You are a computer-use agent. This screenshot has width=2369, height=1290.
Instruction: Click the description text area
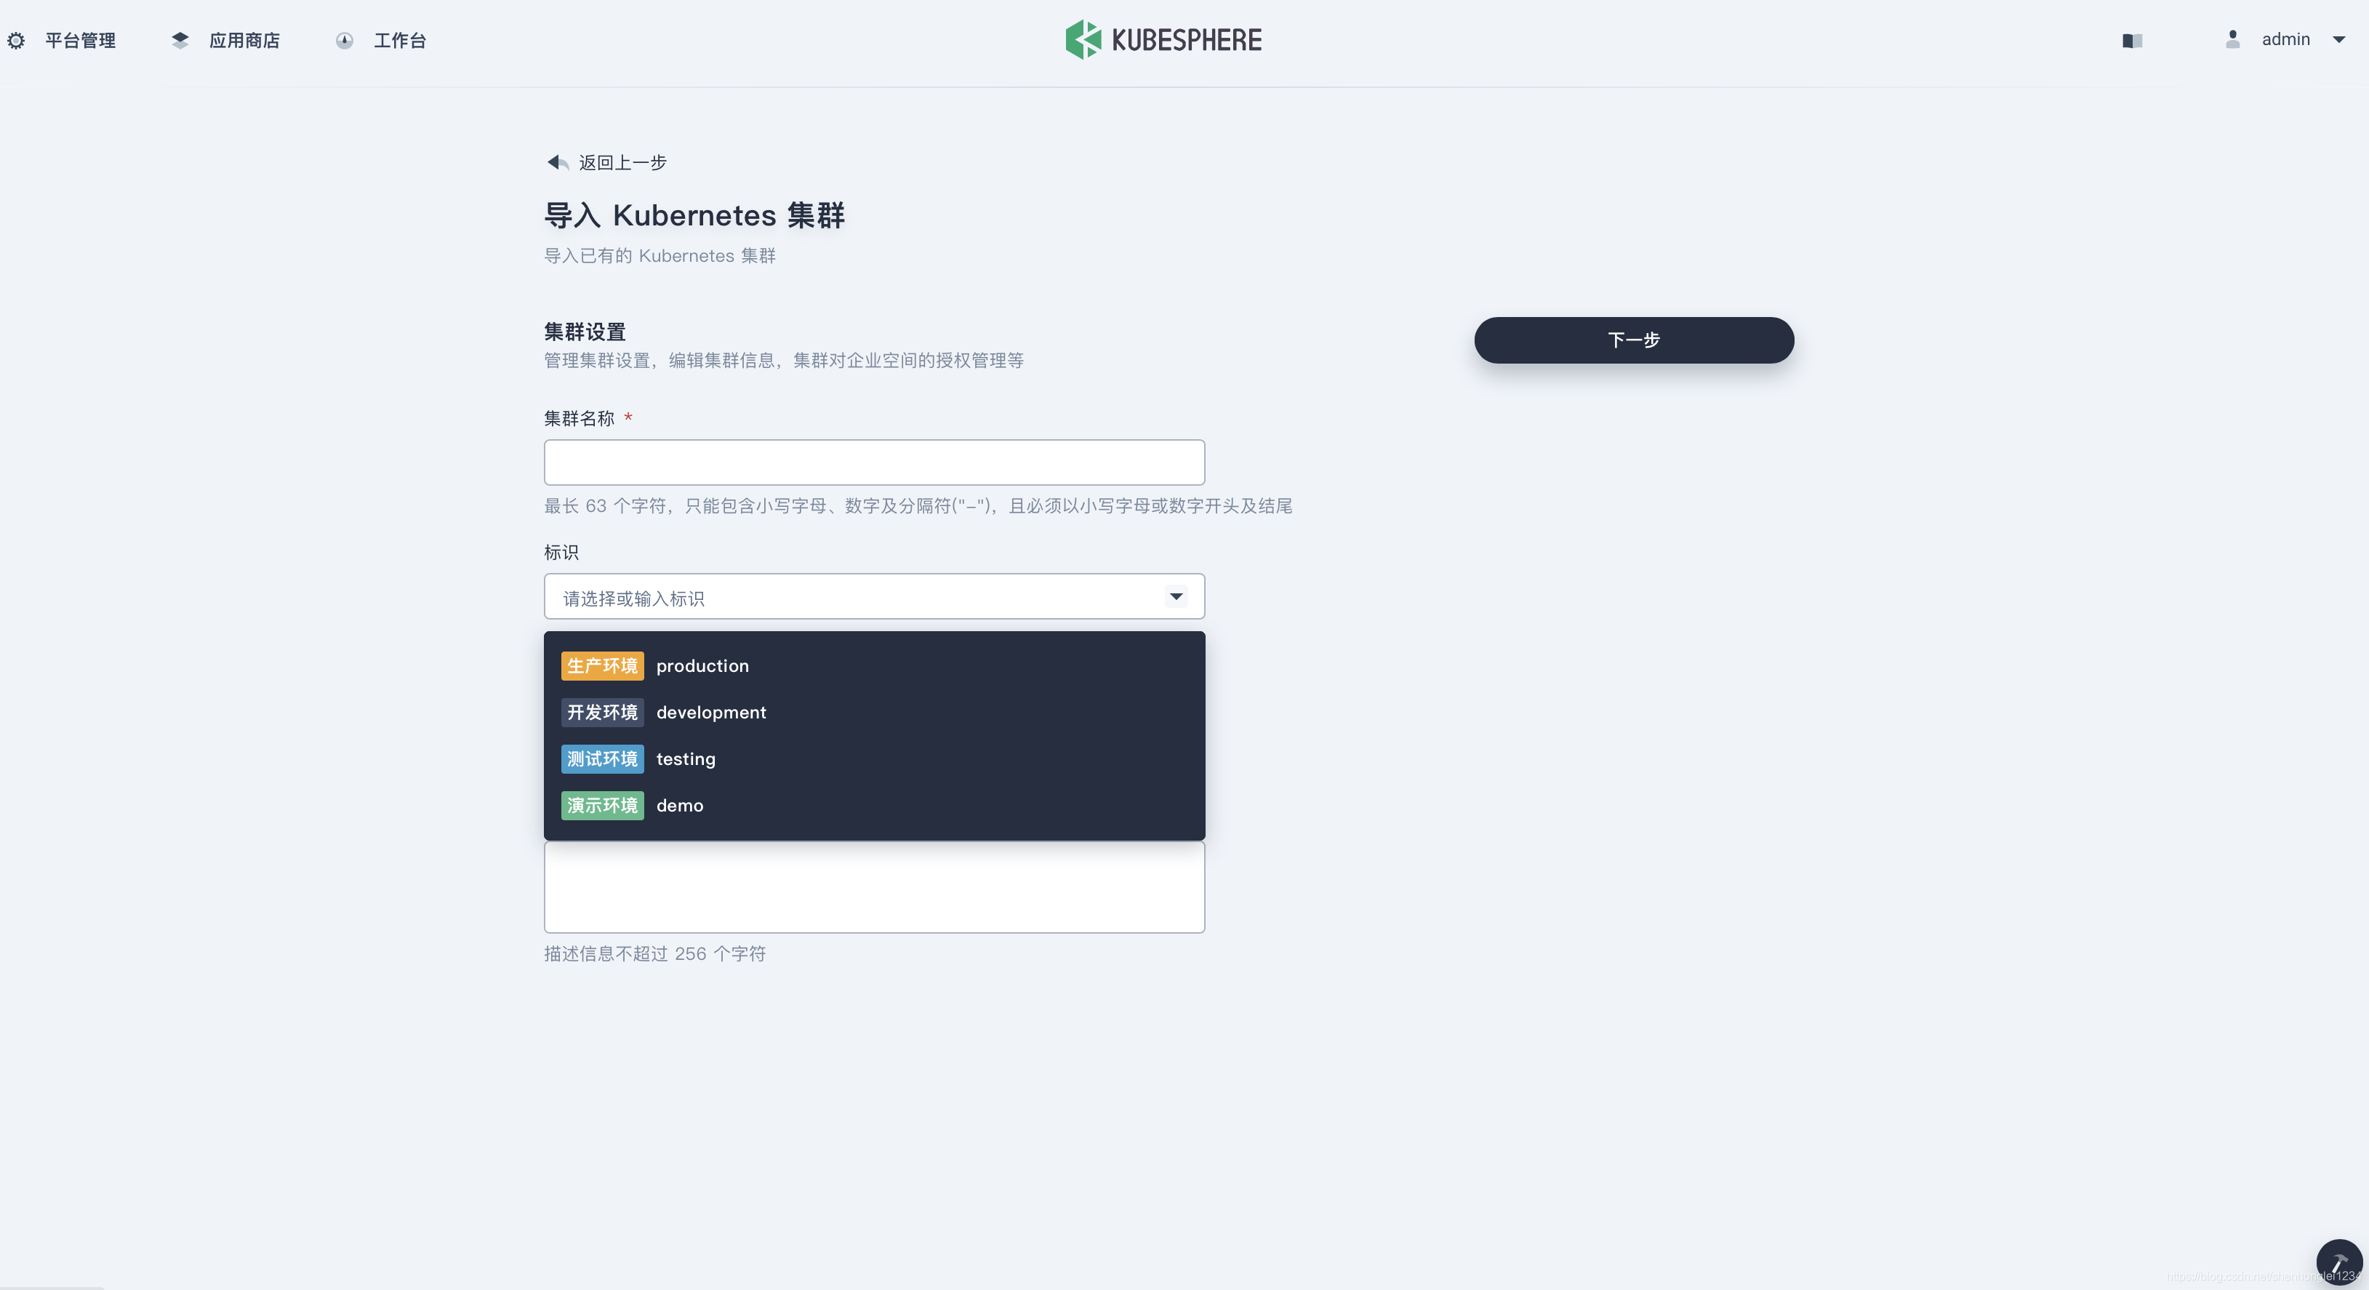[874, 888]
